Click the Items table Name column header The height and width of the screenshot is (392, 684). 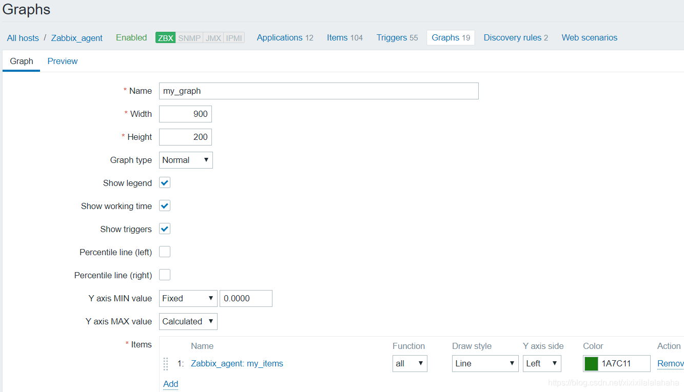[202, 346]
